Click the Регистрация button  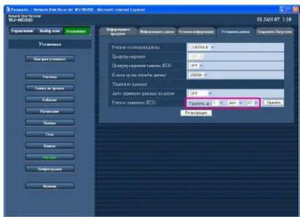tap(196, 113)
